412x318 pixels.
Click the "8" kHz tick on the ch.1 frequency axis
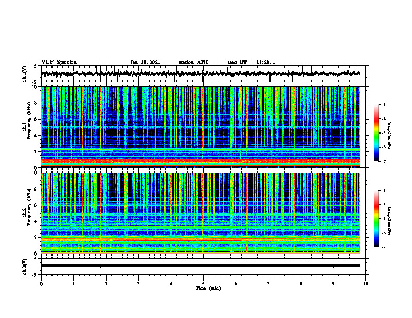[36, 103]
